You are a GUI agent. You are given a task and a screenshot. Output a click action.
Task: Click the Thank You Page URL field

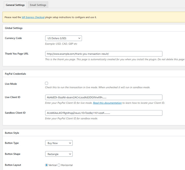tap(104, 54)
